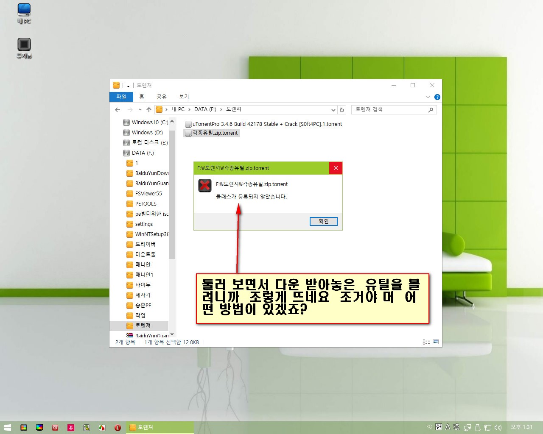The width and height of the screenshot is (543, 434).
Task: Select 바이두 folder in tree
Action: 139,285
